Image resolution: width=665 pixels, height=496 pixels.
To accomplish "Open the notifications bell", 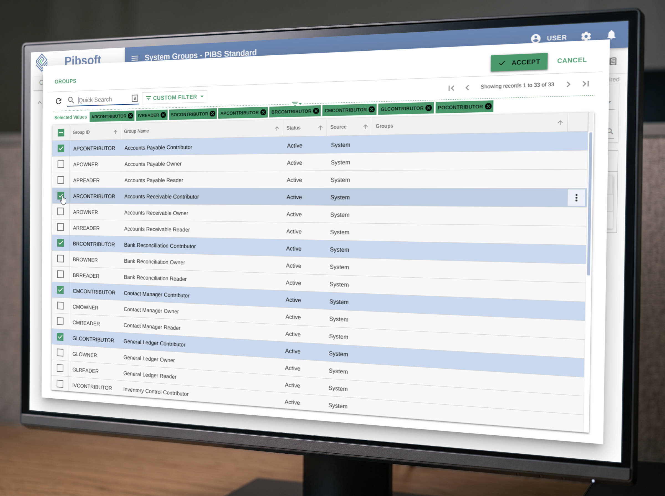I will click(611, 35).
